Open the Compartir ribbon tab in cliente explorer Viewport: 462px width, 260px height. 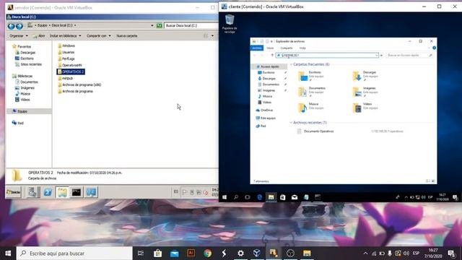click(287, 48)
